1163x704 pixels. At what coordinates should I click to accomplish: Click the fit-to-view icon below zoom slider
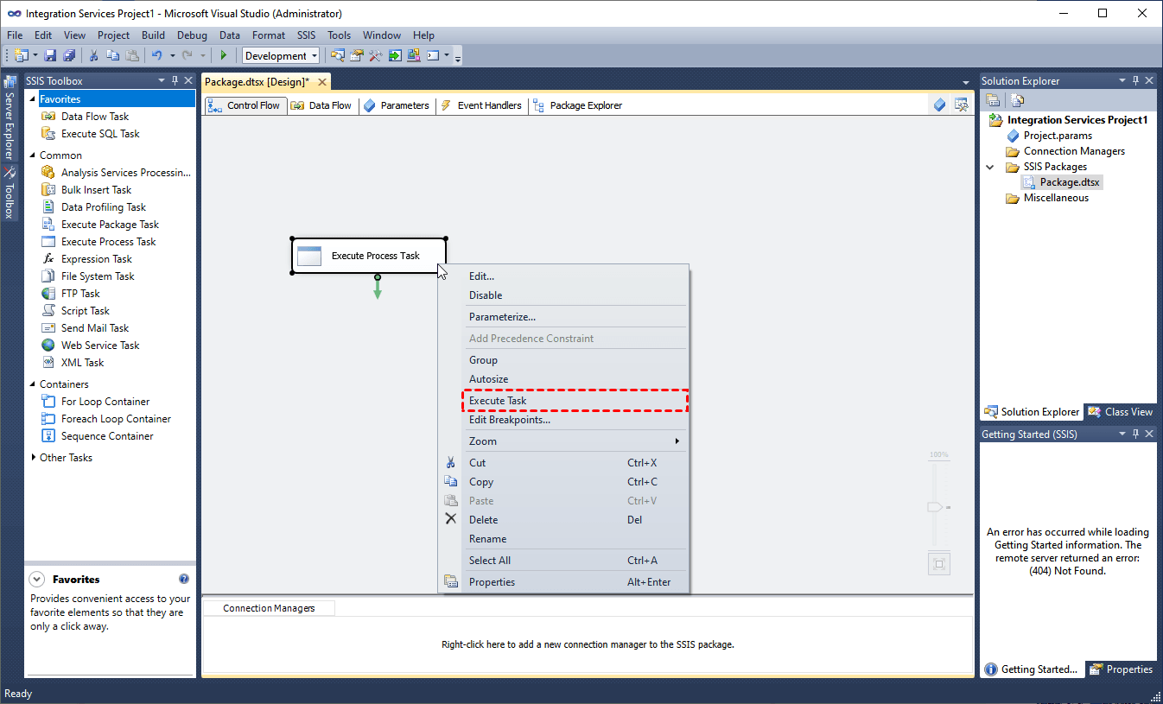939,564
